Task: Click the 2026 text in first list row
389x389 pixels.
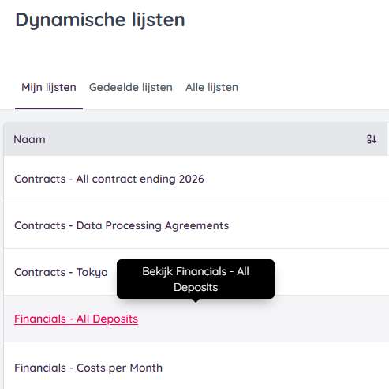Action: (192, 179)
